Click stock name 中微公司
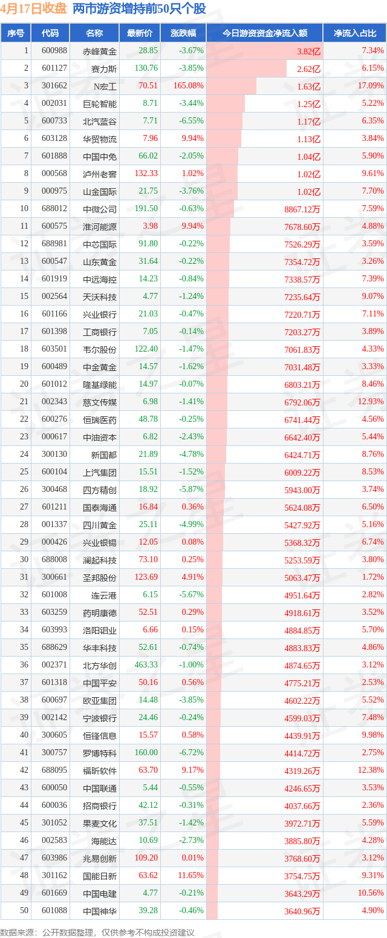Screen dimensions: 387x938 100,209
